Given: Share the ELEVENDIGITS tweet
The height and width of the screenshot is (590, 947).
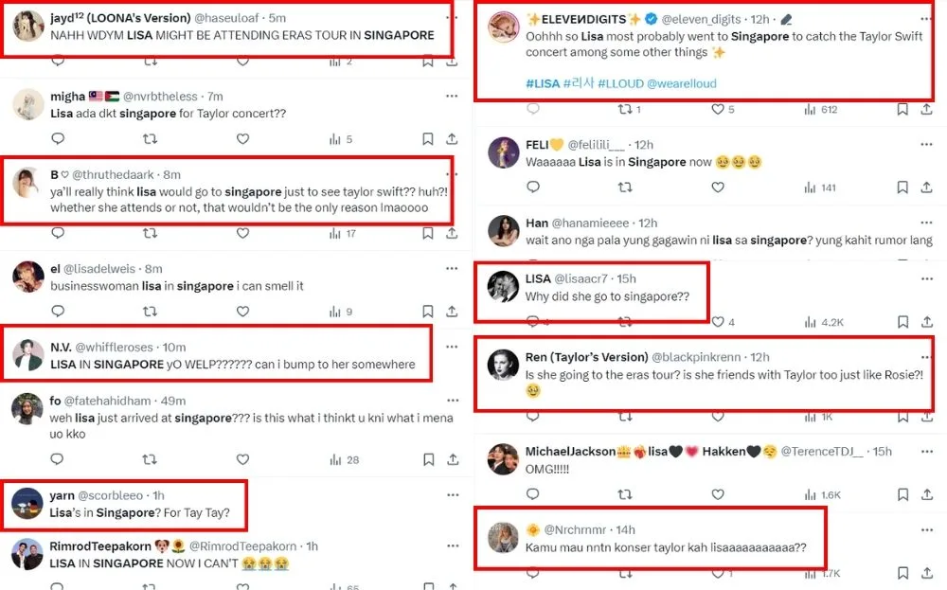Looking at the screenshot, I should (x=926, y=109).
